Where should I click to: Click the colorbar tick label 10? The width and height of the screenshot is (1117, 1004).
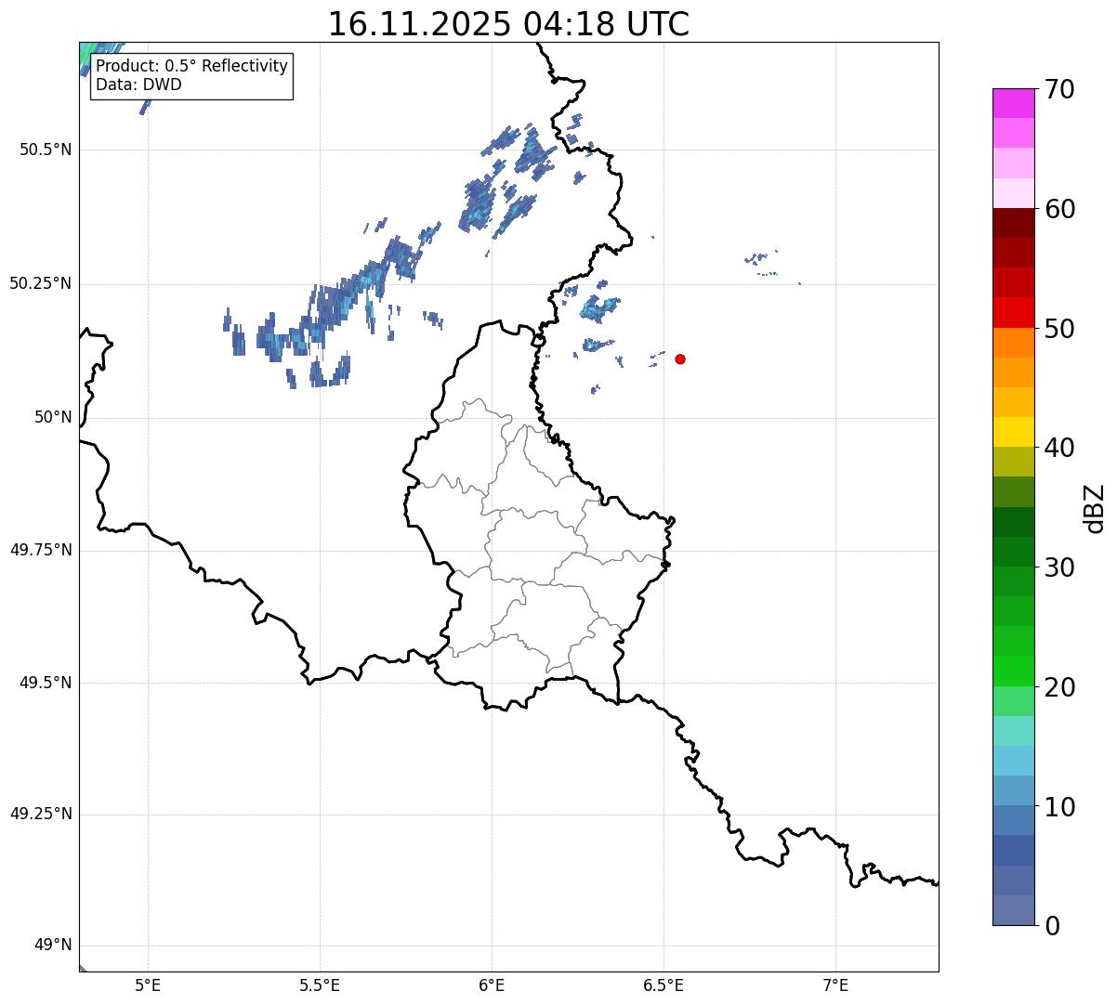1059,808
